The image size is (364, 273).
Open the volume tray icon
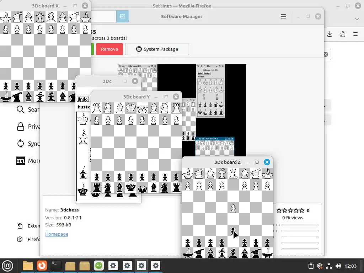click(338, 266)
